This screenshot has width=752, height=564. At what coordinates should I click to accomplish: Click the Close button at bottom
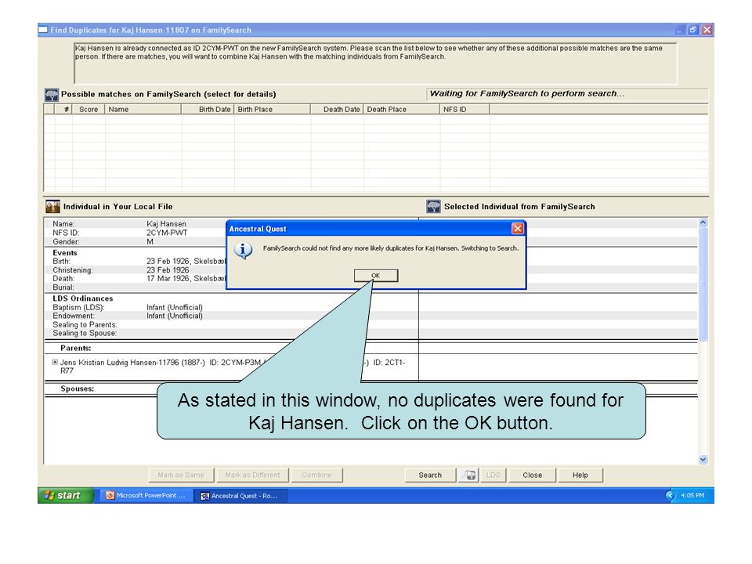click(533, 475)
